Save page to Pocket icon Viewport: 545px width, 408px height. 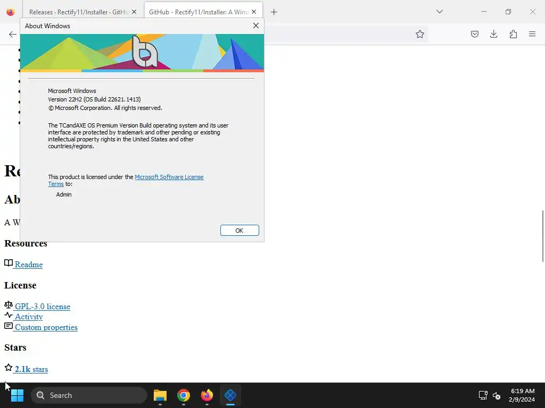pyautogui.click(x=474, y=34)
